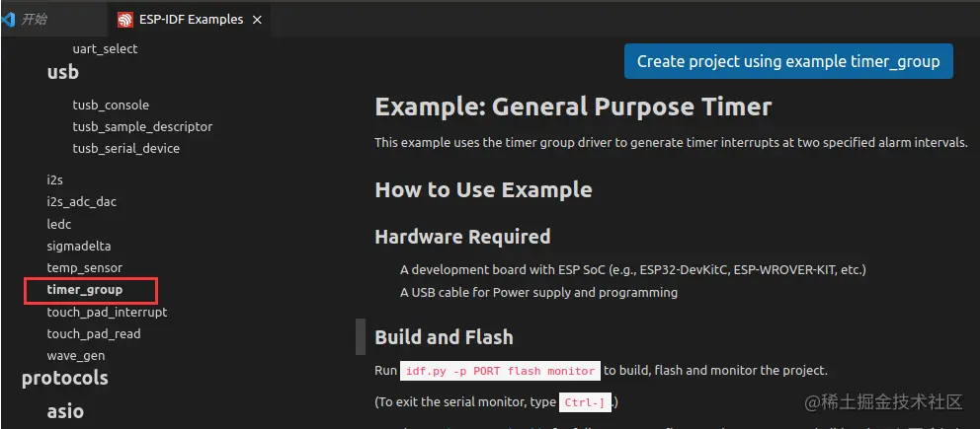Switch to the 开始 tab

click(x=35, y=20)
